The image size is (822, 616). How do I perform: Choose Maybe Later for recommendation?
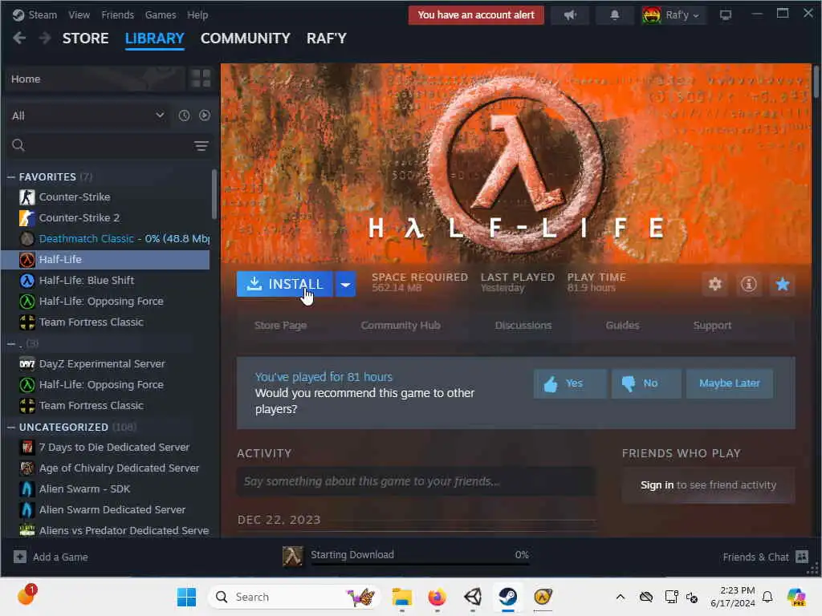coord(729,383)
